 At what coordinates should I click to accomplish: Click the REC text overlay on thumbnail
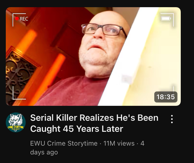point(24,19)
